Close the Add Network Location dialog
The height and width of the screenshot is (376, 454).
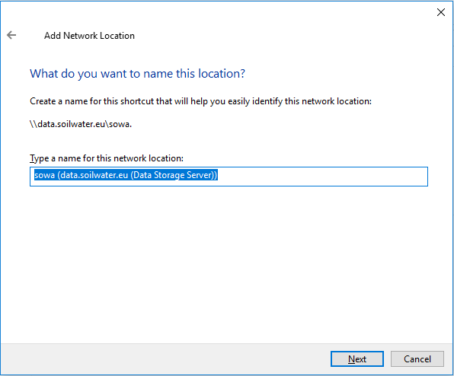[x=441, y=12]
